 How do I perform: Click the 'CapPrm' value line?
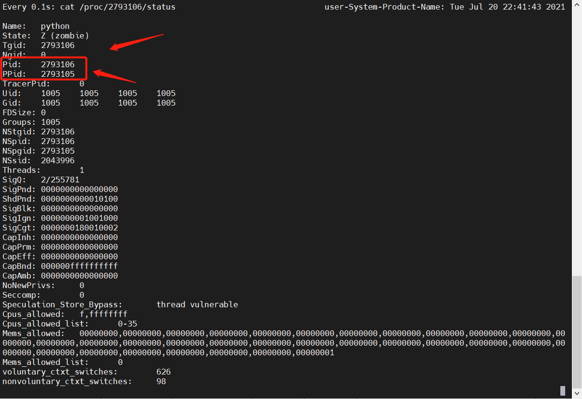60,247
